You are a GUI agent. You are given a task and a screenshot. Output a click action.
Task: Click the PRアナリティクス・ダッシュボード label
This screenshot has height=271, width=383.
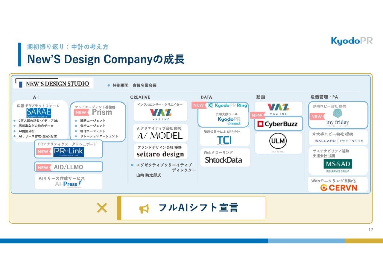67,144
